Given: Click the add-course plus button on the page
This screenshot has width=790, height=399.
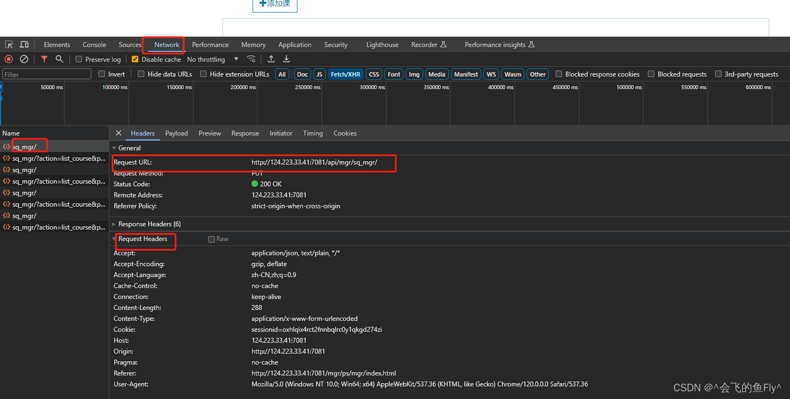Looking at the screenshot, I should tap(275, 4).
